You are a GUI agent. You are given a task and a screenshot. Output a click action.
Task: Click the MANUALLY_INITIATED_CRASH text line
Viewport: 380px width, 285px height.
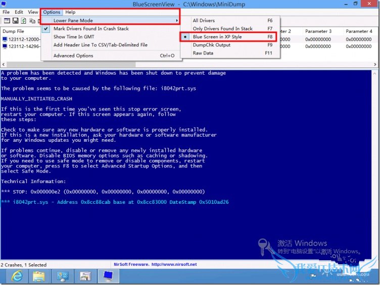[x=36, y=99]
